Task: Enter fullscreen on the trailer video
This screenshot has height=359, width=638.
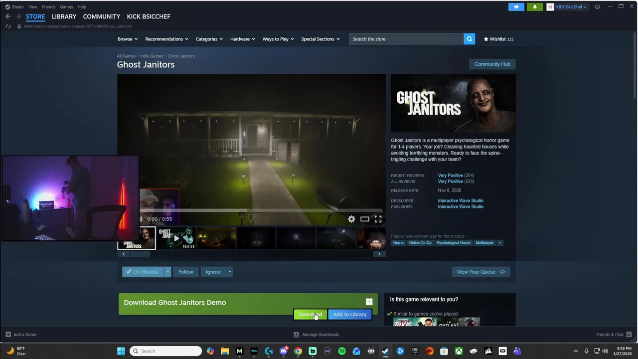Action: pyautogui.click(x=378, y=219)
